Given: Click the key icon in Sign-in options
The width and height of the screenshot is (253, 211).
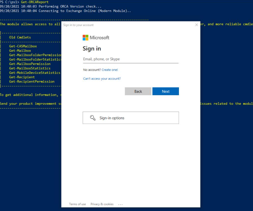Looking at the screenshot, I should (x=93, y=118).
